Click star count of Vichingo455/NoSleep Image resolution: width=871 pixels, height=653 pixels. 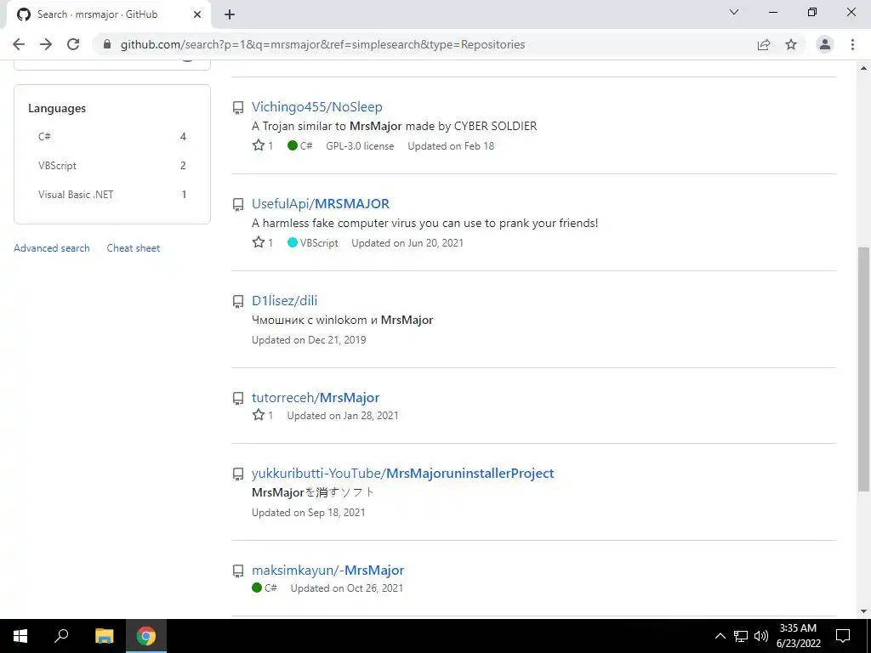[x=263, y=146]
